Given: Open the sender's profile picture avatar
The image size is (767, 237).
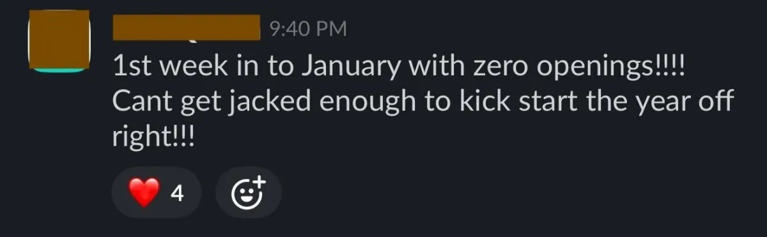Looking at the screenshot, I should click(x=60, y=42).
